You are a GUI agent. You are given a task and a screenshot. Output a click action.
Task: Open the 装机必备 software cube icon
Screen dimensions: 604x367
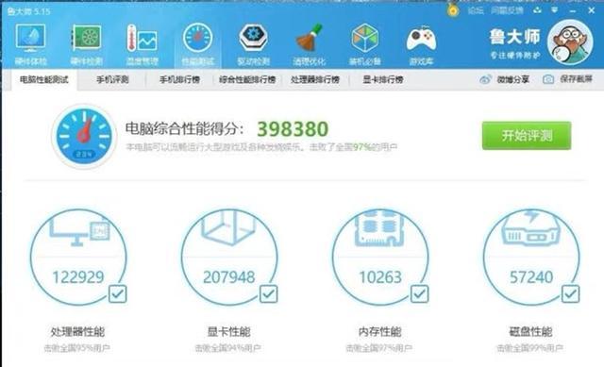pyautogui.click(x=364, y=43)
